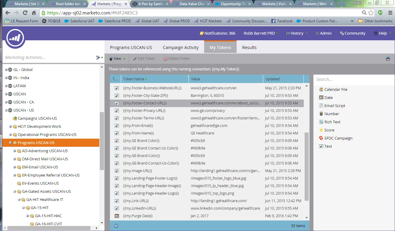Open Other bookmarks folder

(375, 21)
